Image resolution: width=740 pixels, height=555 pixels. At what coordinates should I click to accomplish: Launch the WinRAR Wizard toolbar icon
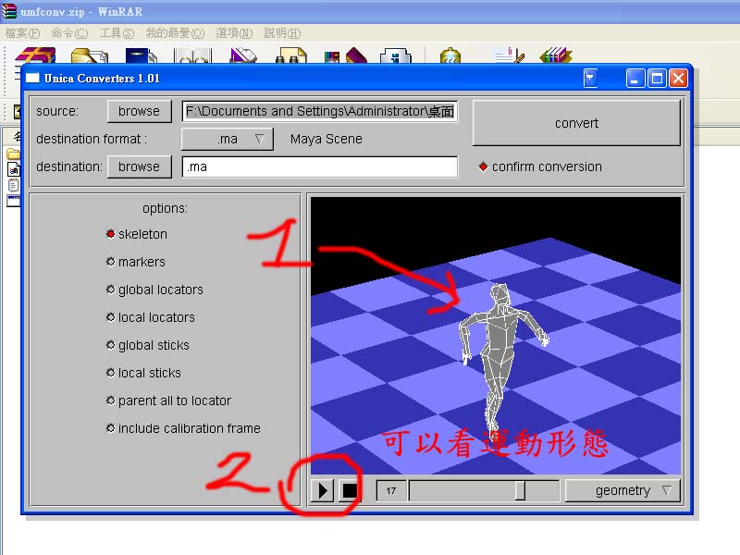346,55
